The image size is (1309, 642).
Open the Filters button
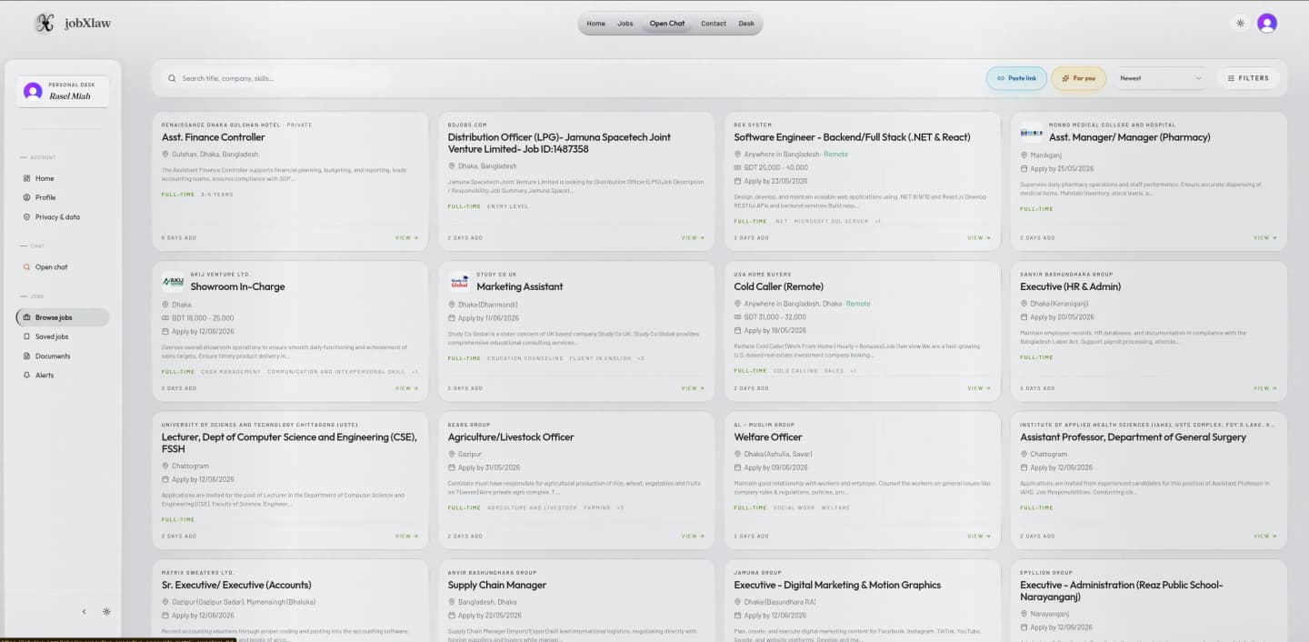1248,78
